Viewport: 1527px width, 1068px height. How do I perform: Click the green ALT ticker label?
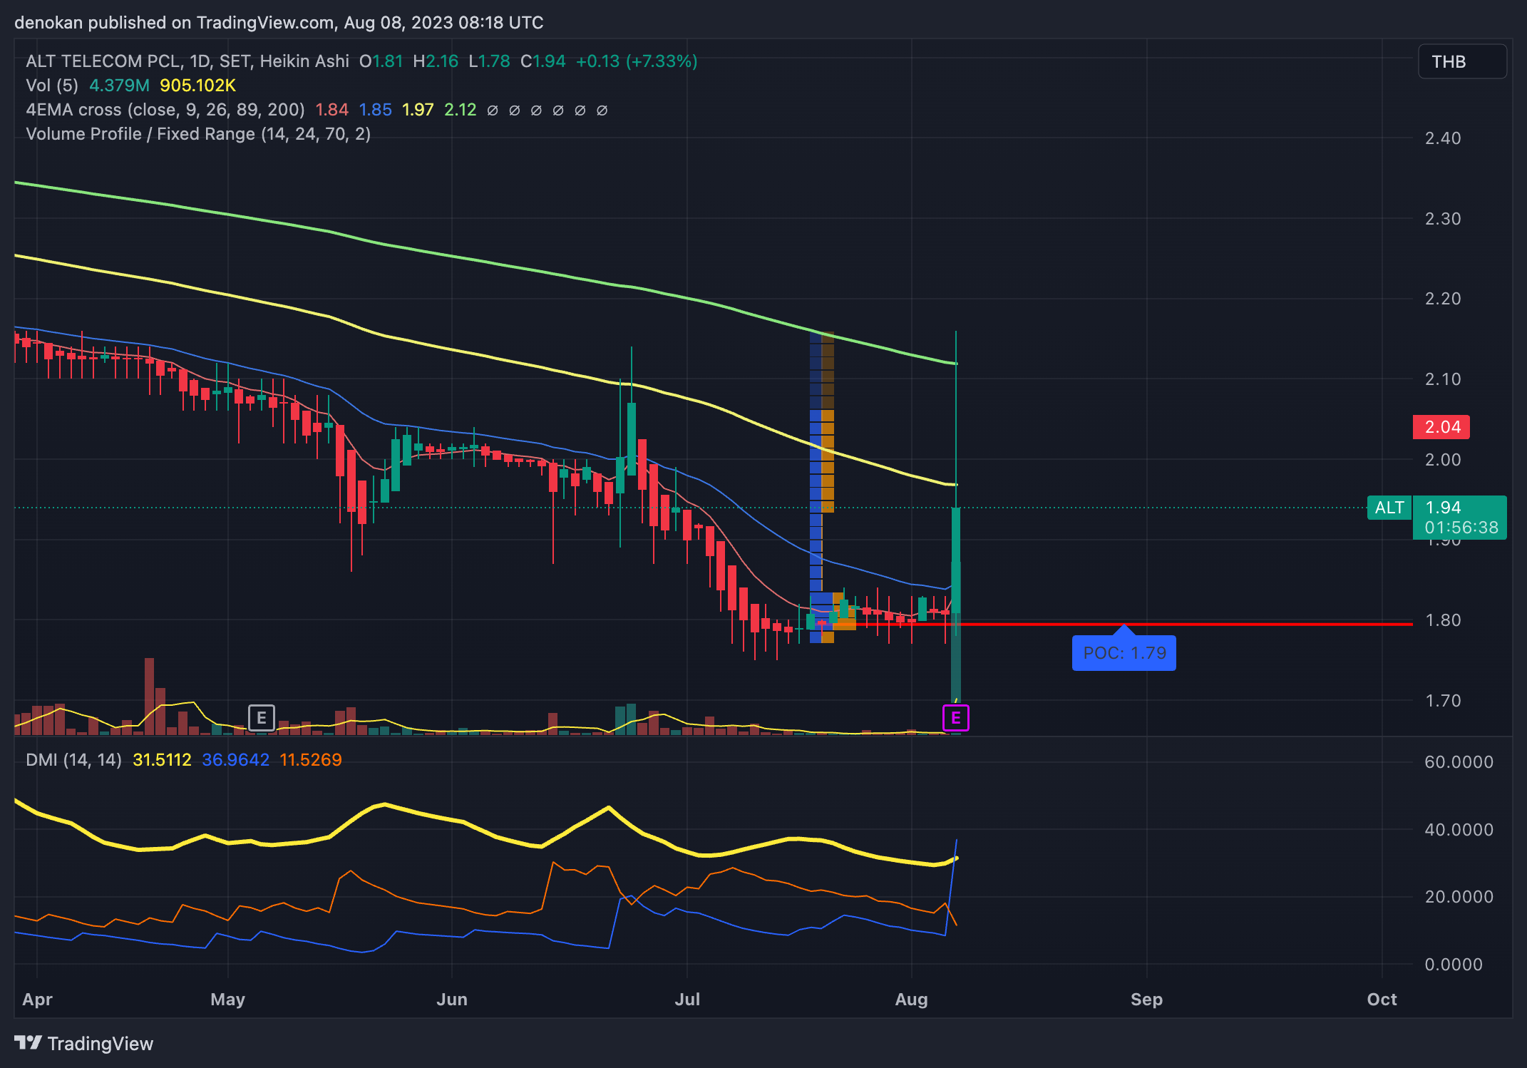[x=1389, y=508]
